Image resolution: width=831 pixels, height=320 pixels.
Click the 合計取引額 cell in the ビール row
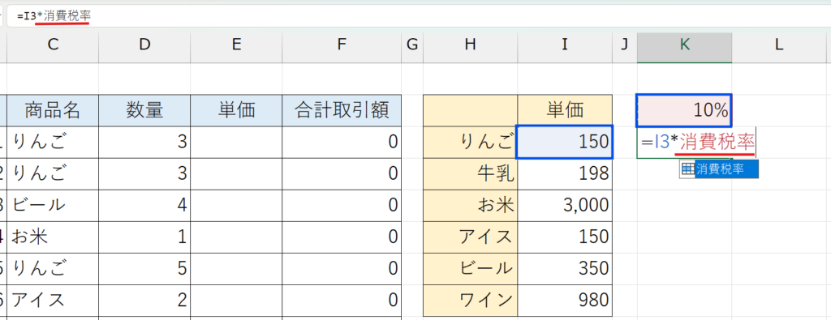click(x=342, y=206)
